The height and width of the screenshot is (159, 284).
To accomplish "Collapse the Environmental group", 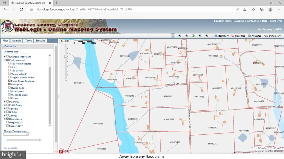I will 4,60.
